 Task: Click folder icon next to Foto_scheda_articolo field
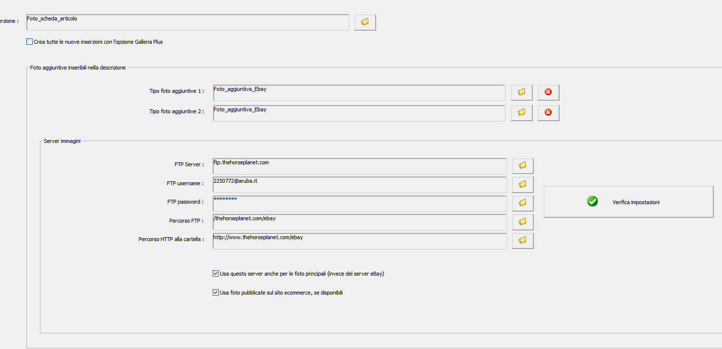tap(365, 22)
